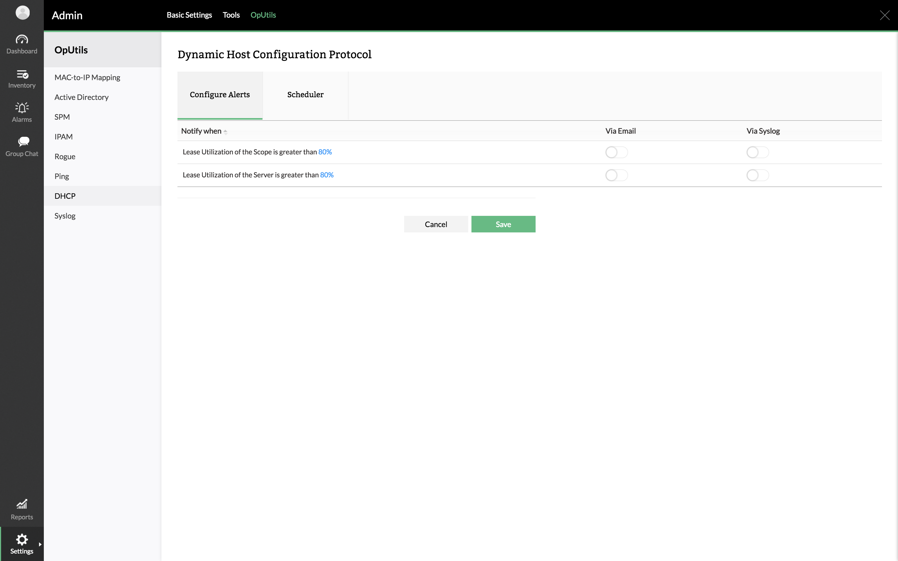The image size is (898, 561).
Task: Enable email notification for Scope lease utilization
Action: (616, 152)
